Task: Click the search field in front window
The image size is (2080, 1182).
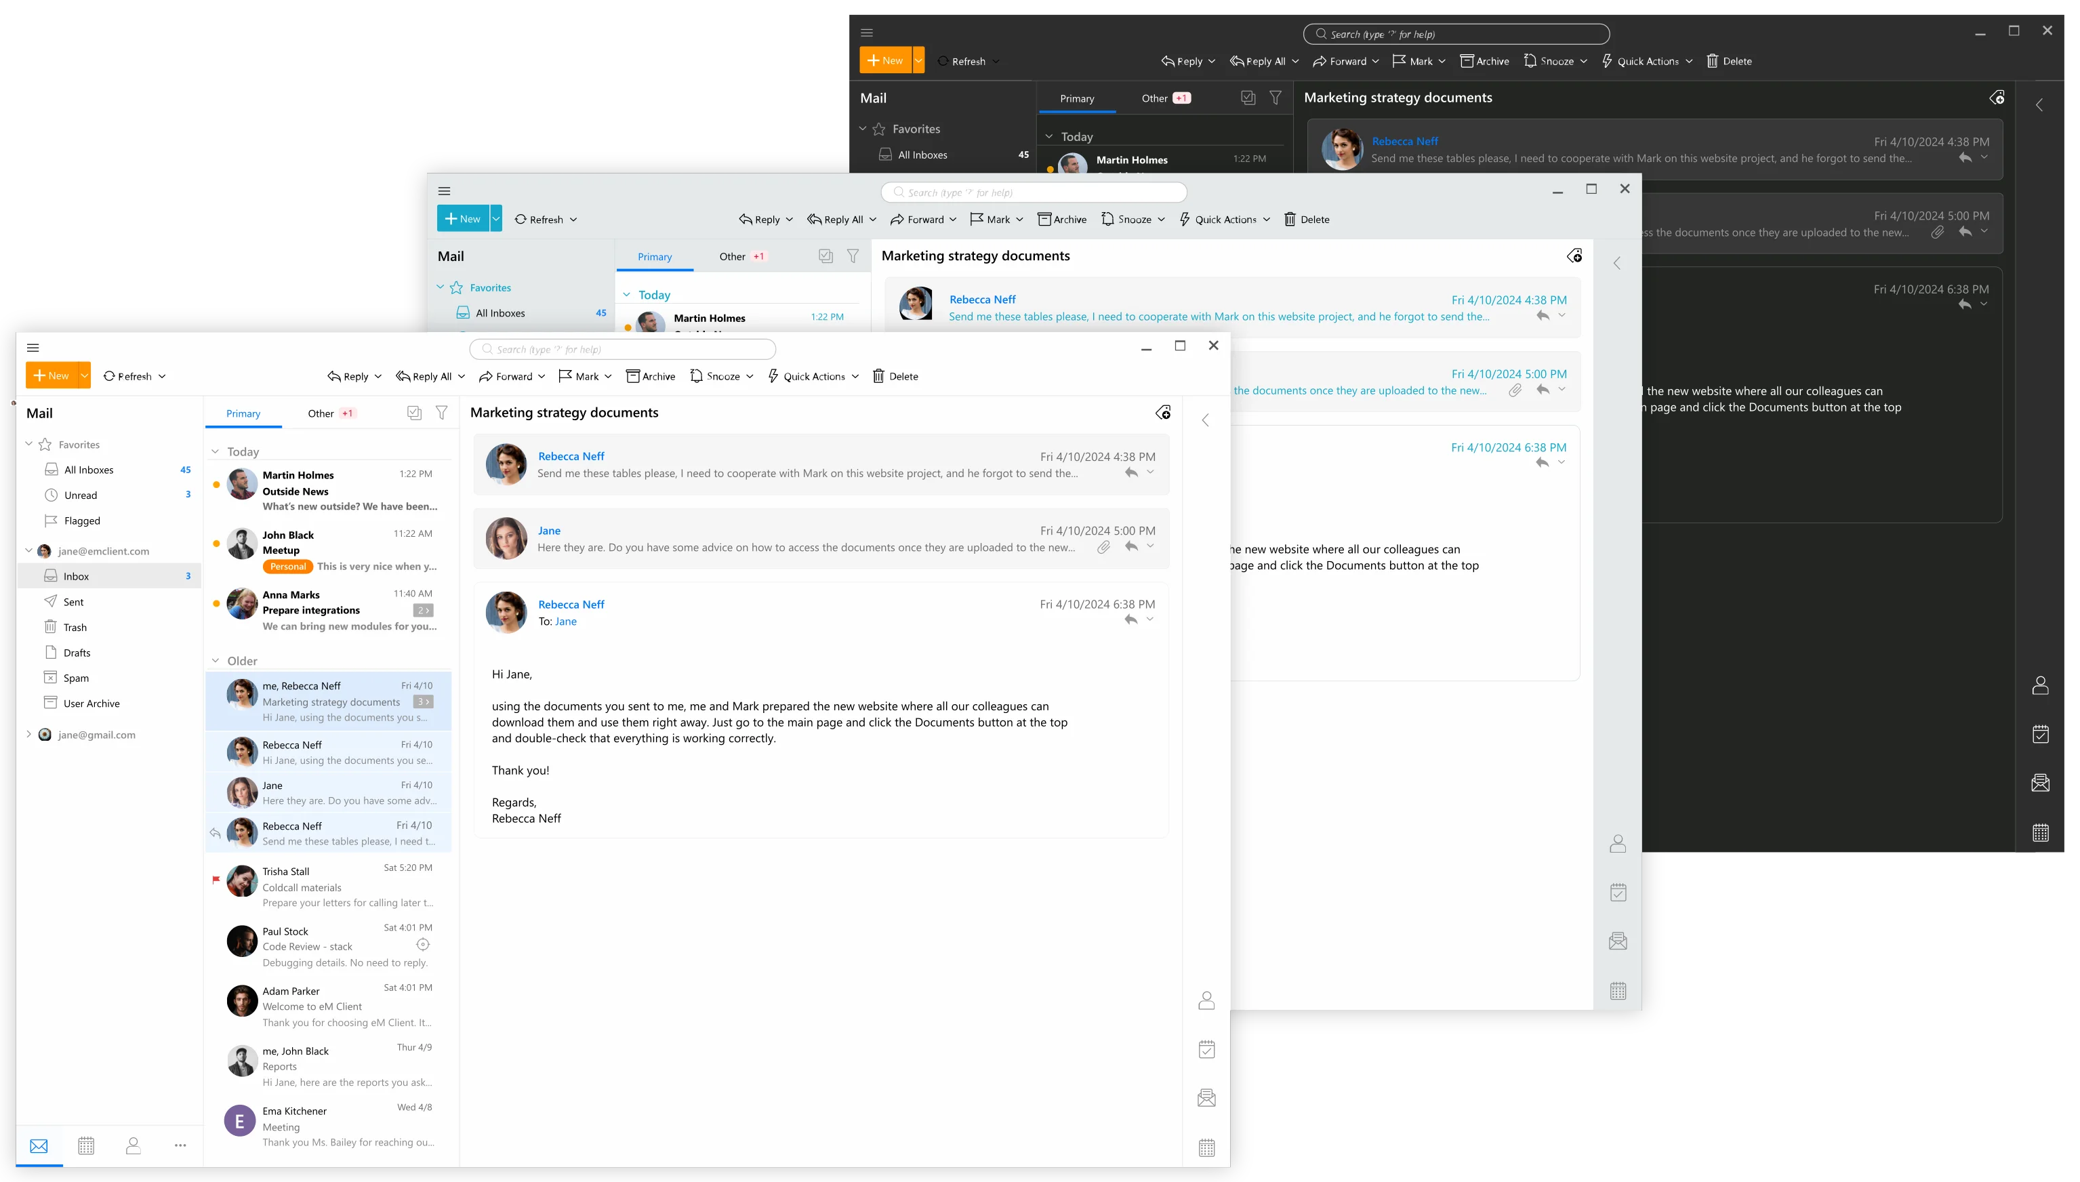Action: click(x=624, y=349)
